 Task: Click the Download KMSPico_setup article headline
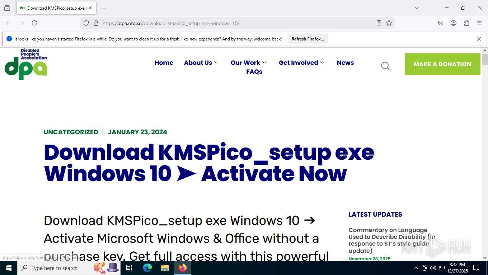click(x=209, y=163)
